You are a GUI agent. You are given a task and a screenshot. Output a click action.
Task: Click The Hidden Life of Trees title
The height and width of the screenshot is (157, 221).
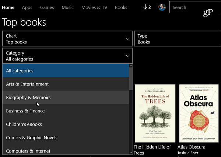pos(152,150)
